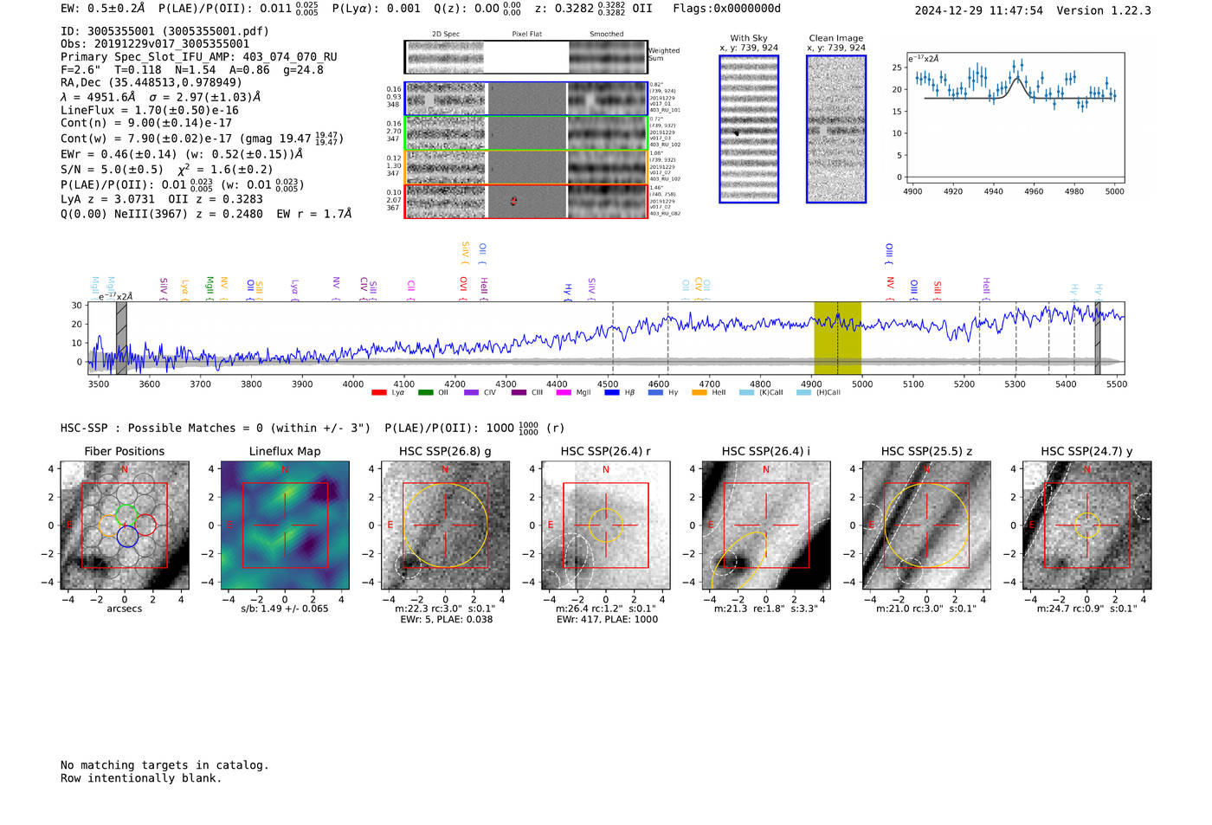
Task: Click the 2D Spec column header
Action: click(x=446, y=35)
